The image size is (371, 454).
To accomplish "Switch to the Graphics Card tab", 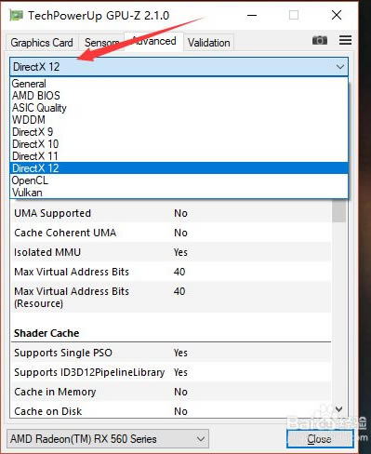I will (x=42, y=43).
